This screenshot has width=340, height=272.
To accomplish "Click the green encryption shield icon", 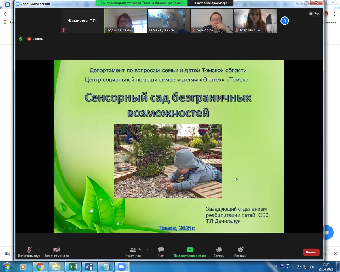I will click(21, 39).
